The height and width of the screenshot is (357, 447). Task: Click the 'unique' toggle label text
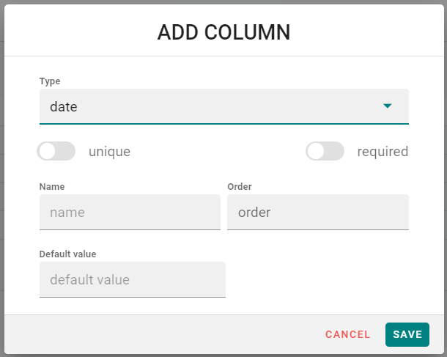(109, 152)
